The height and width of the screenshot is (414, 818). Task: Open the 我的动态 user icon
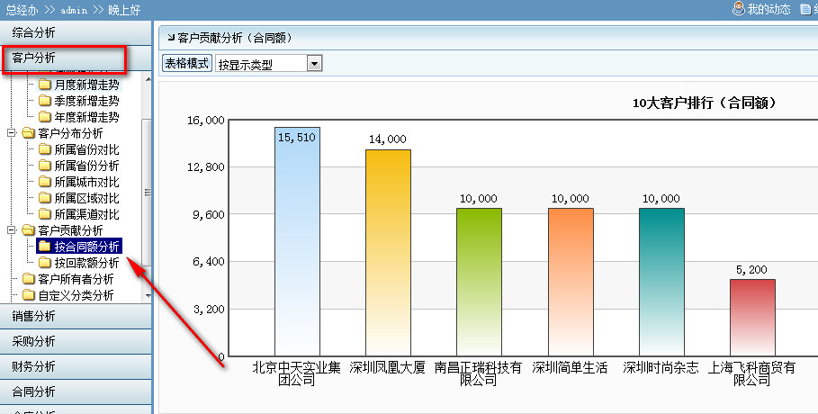tap(738, 8)
